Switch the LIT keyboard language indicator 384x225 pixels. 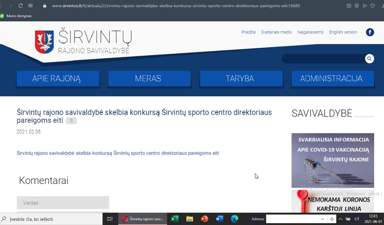tap(357, 219)
